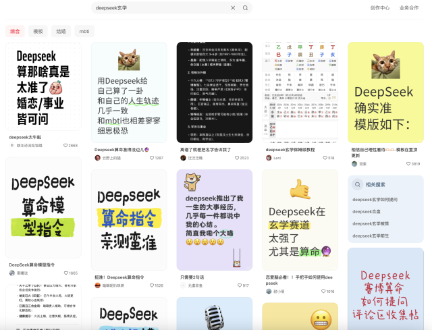This screenshot has height=330, width=432.
Task: Open the black text screenshot thumbnail
Action: (215, 92)
